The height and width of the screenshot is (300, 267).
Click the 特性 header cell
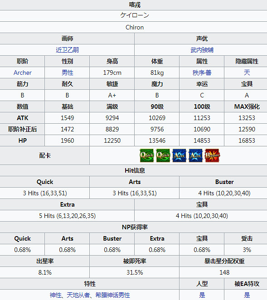coord(90,284)
